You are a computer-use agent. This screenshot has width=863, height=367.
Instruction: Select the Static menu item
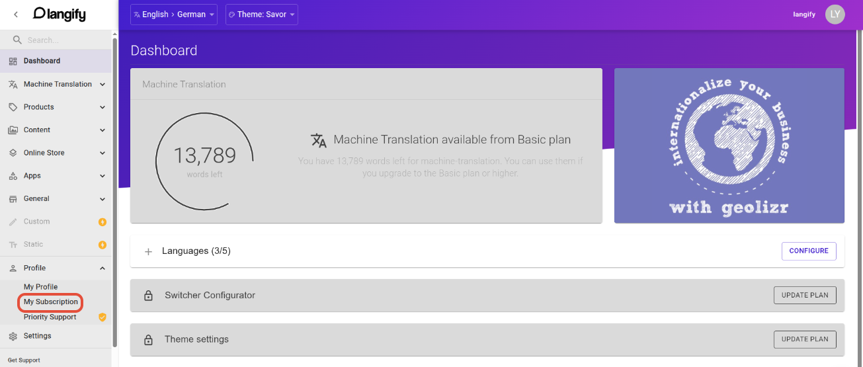coord(56,245)
